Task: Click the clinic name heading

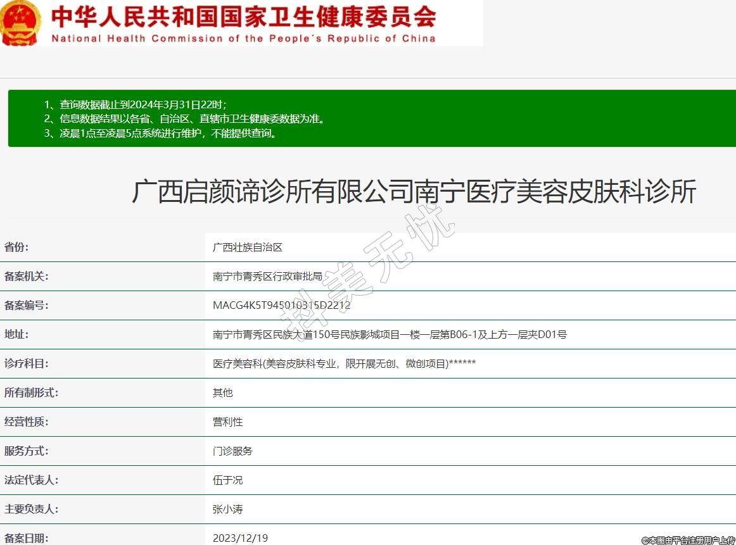Action: click(414, 192)
